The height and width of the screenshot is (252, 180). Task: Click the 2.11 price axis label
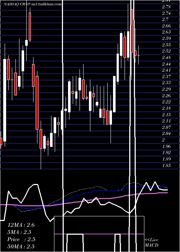click(166, 121)
